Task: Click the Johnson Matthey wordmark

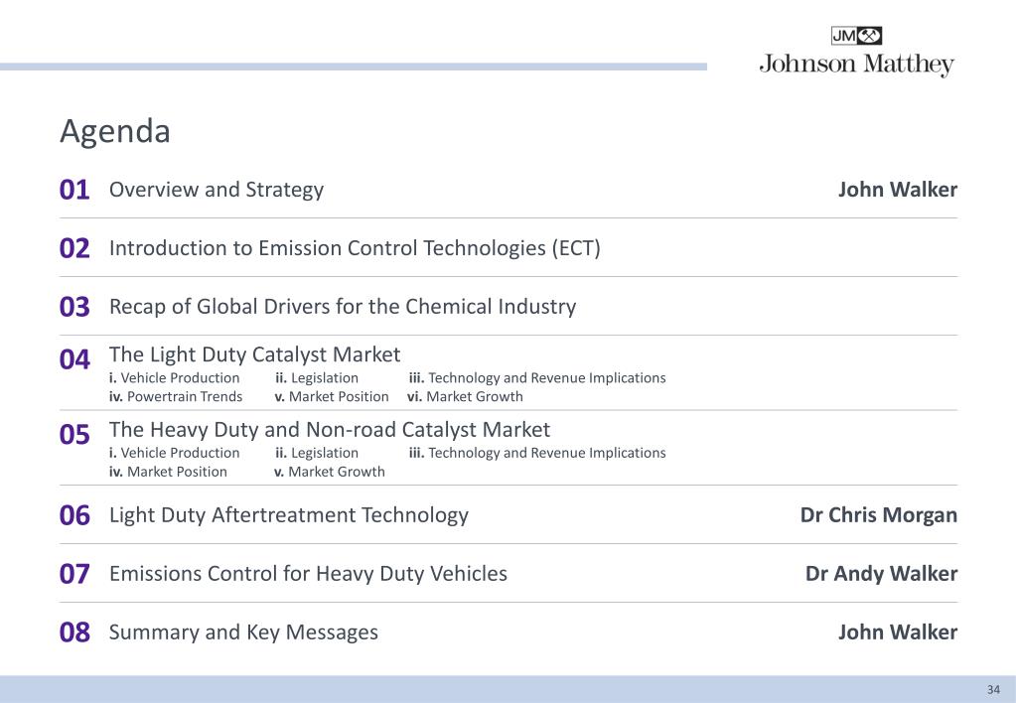Action: pos(857,65)
